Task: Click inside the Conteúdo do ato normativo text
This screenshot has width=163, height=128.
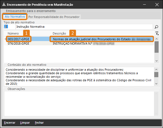Action: point(79,77)
